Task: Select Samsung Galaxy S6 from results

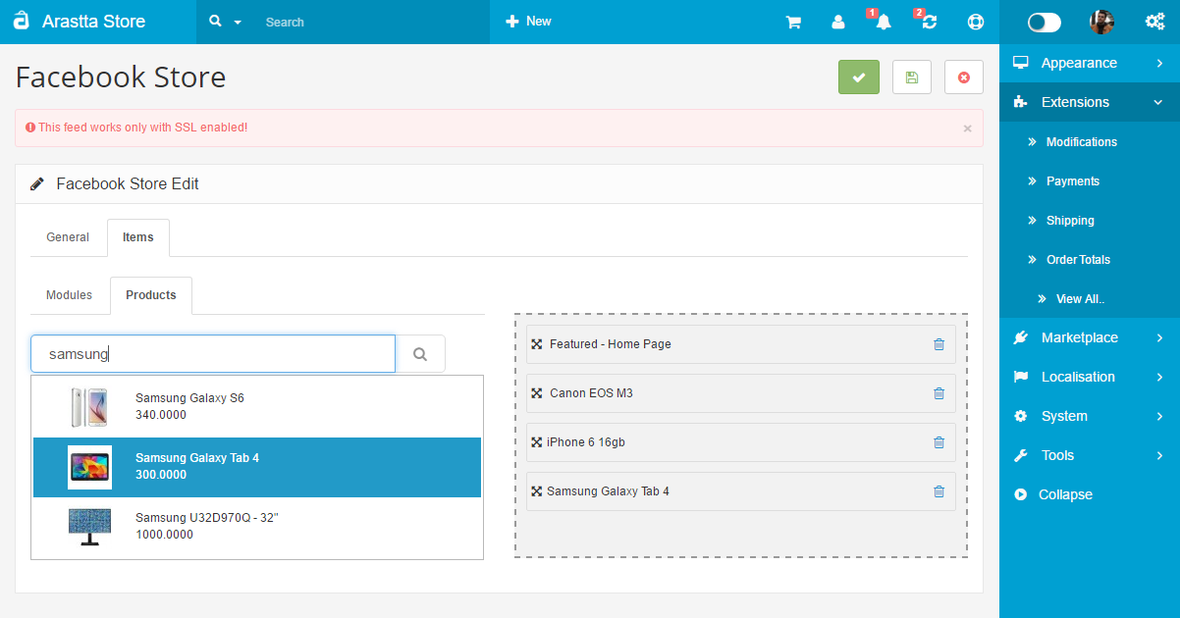Action: 257,407
